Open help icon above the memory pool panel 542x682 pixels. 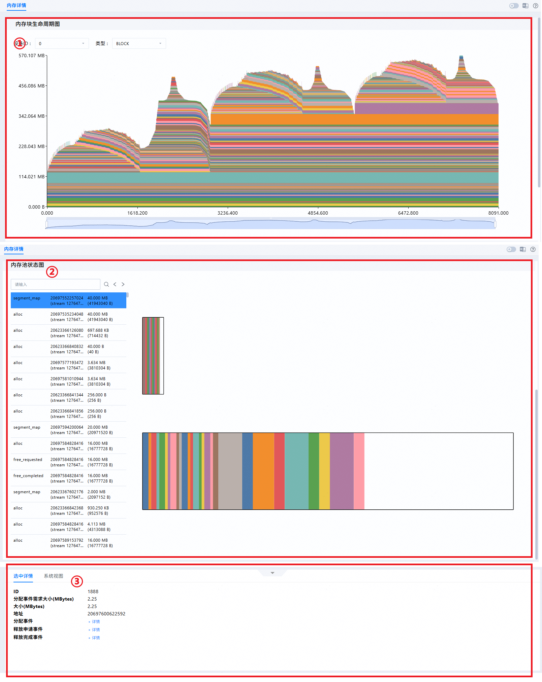pyautogui.click(x=533, y=249)
